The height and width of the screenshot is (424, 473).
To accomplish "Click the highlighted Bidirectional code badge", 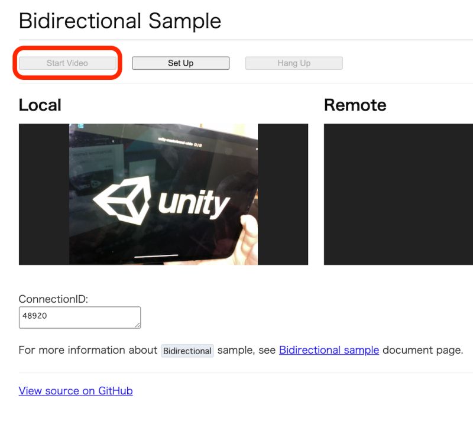I will (x=187, y=351).
